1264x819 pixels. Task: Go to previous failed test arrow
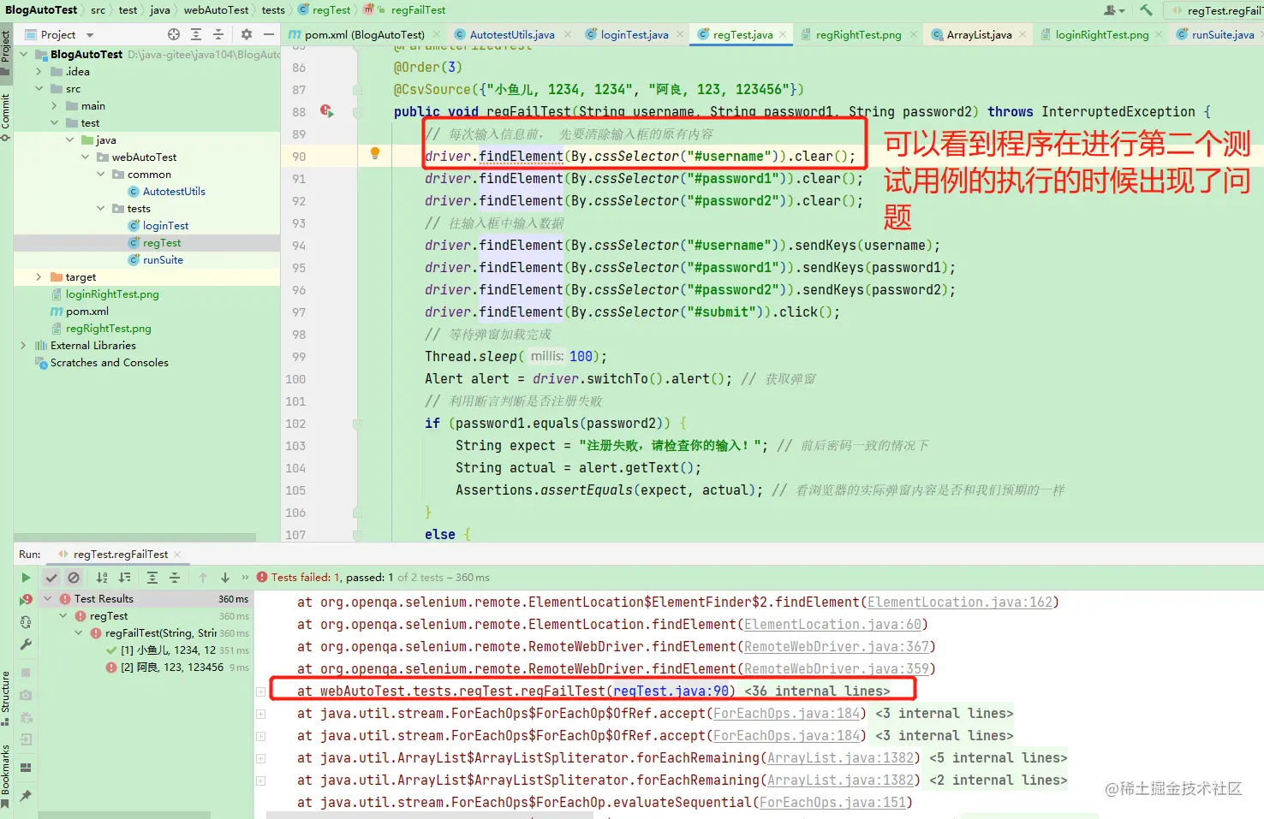[x=203, y=578]
